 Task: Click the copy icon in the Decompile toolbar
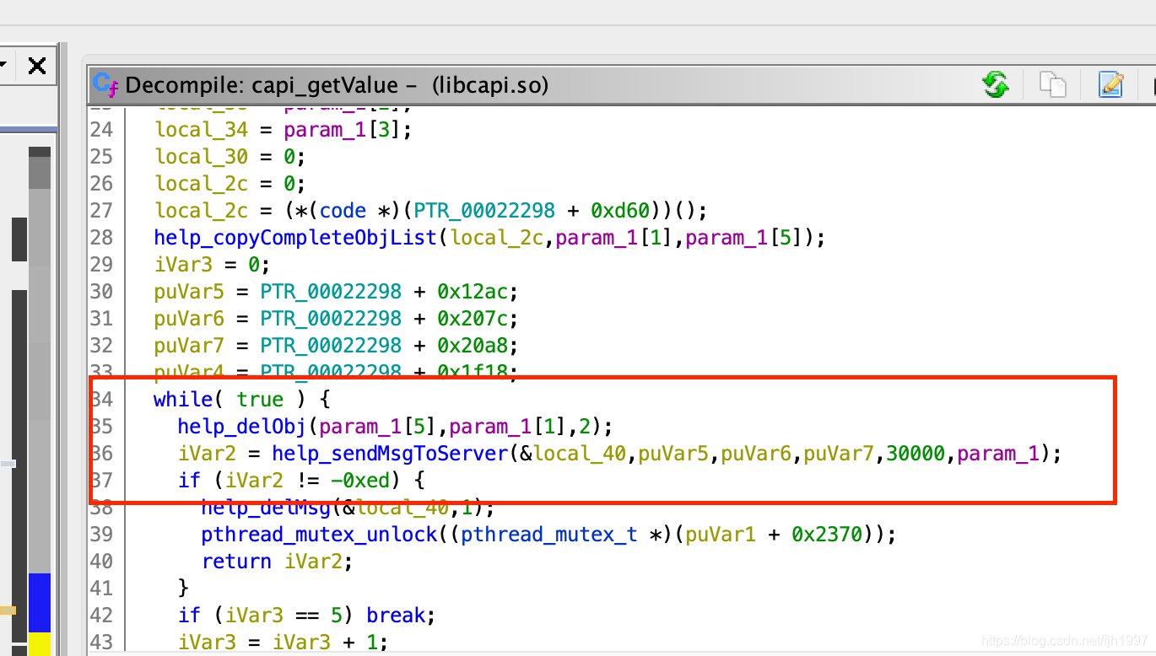coord(1052,84)
